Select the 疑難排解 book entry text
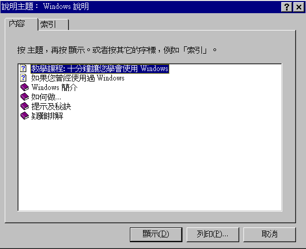306x249 pixels. [x=47, y=116]
